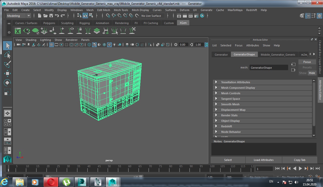Click frame 60 on the time slider

pos(130,168)
